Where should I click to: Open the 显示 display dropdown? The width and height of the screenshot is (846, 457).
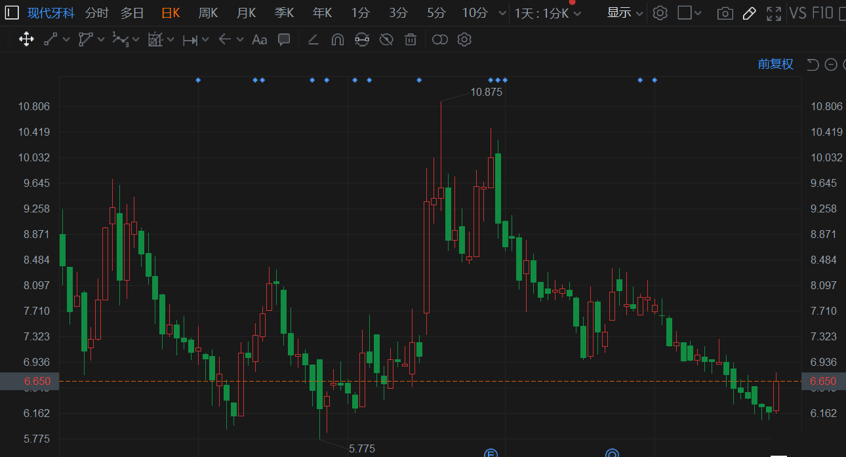tap(624, 12)
